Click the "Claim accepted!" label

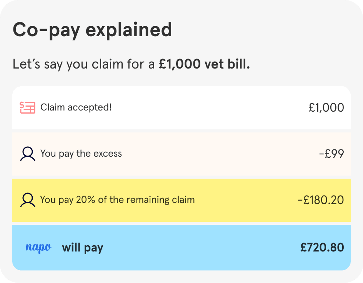click(76, 107)
